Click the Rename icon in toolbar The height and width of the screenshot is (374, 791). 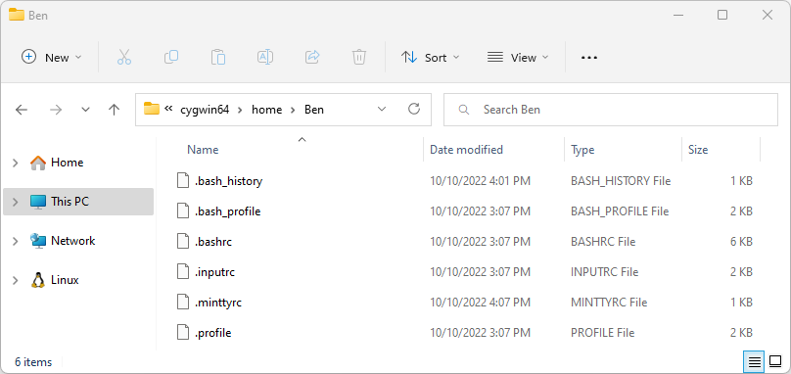[265, 57]
